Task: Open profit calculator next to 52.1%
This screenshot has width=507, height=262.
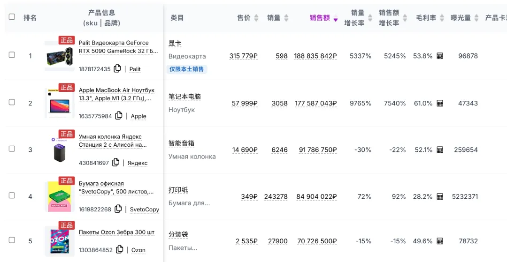Action: click(440, 150)
